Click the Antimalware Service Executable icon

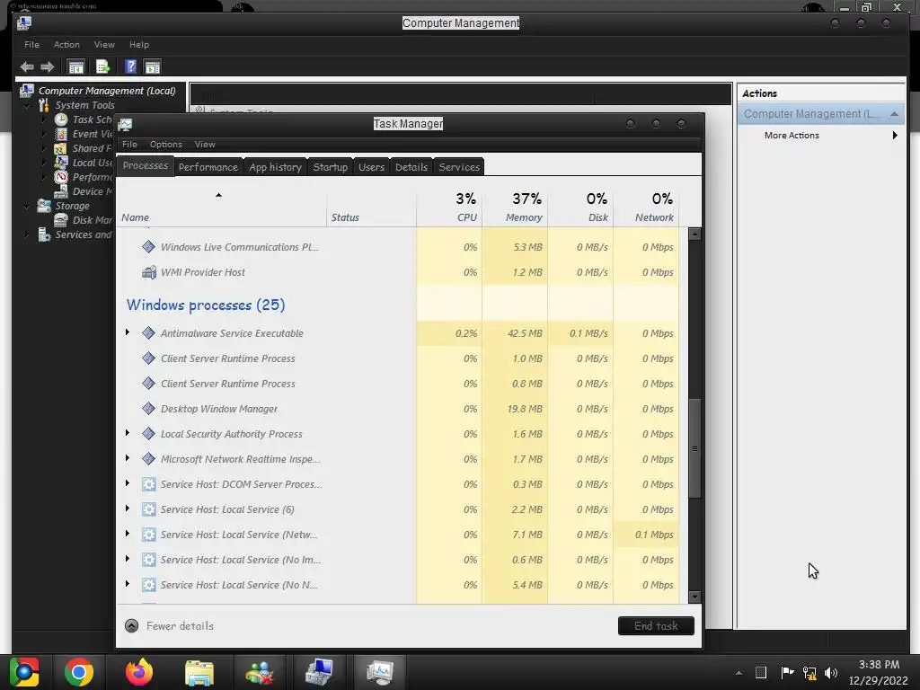tap(148, 333)
